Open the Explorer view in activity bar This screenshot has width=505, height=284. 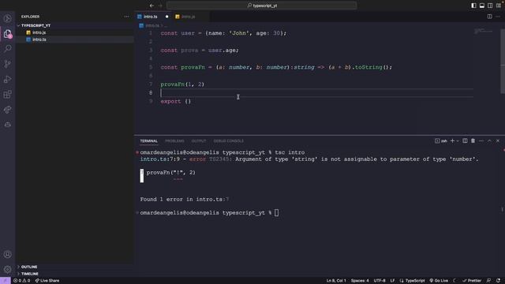7,34
